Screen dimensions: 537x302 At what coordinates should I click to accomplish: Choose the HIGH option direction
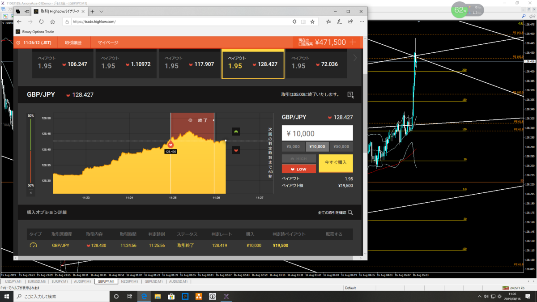299,159
